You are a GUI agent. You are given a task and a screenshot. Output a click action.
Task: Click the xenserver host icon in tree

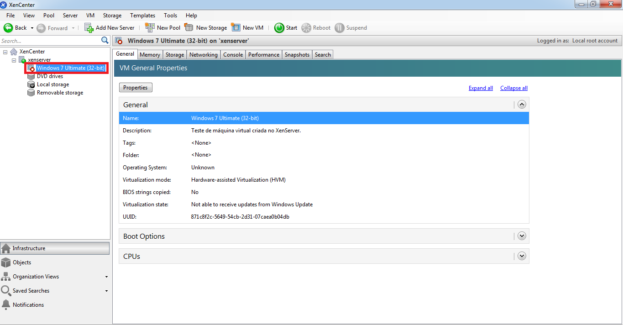pyautogui.click(x=22, y=60)
